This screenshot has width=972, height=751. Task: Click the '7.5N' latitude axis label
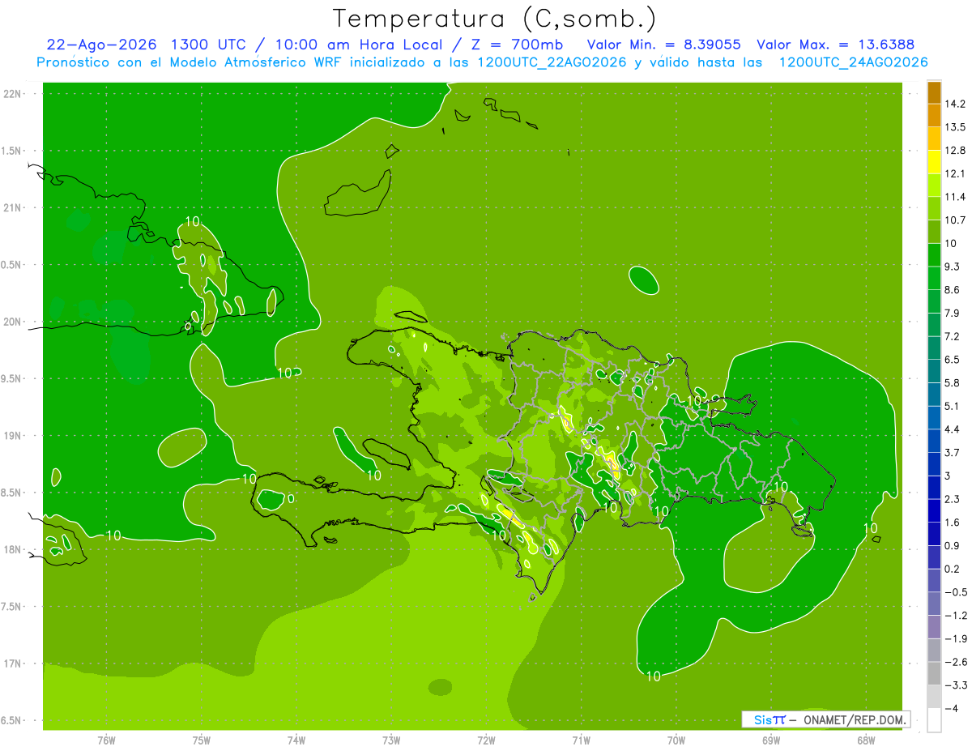click(x=12, y=606)
